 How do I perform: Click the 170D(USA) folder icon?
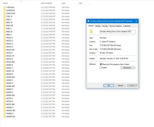click(5, 7)
